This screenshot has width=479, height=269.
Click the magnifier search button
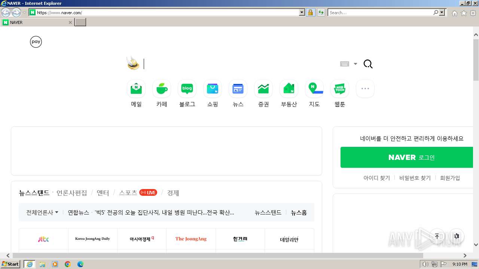(368, 64)
